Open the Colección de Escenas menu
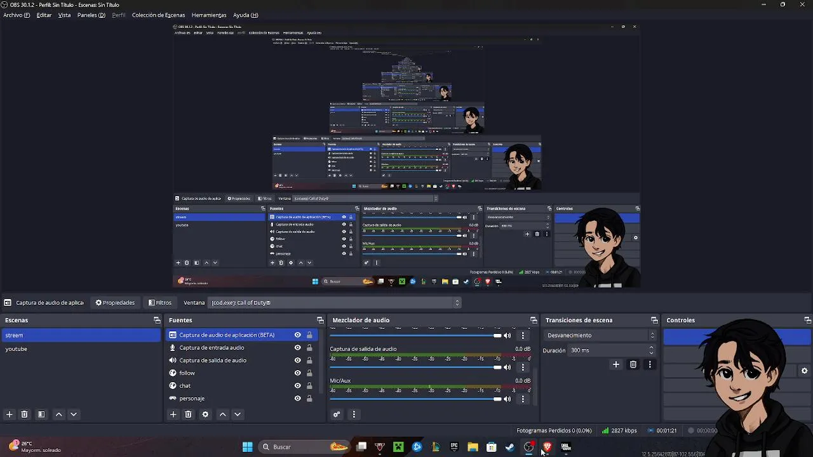This screenshot has height=457, width=813. [x=158, y=15]
